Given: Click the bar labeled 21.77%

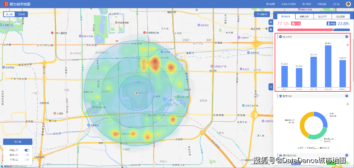Looking at the screenshot, I should tap(313, 72).
